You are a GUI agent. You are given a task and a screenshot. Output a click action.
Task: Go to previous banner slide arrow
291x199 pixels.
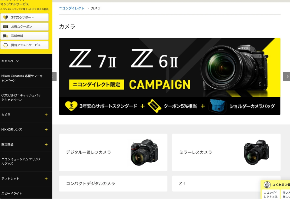coord(55,76)
